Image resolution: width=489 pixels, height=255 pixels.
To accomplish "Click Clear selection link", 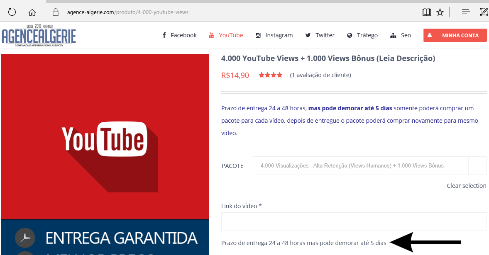I will pyautogui.click(x=467, y=186).
